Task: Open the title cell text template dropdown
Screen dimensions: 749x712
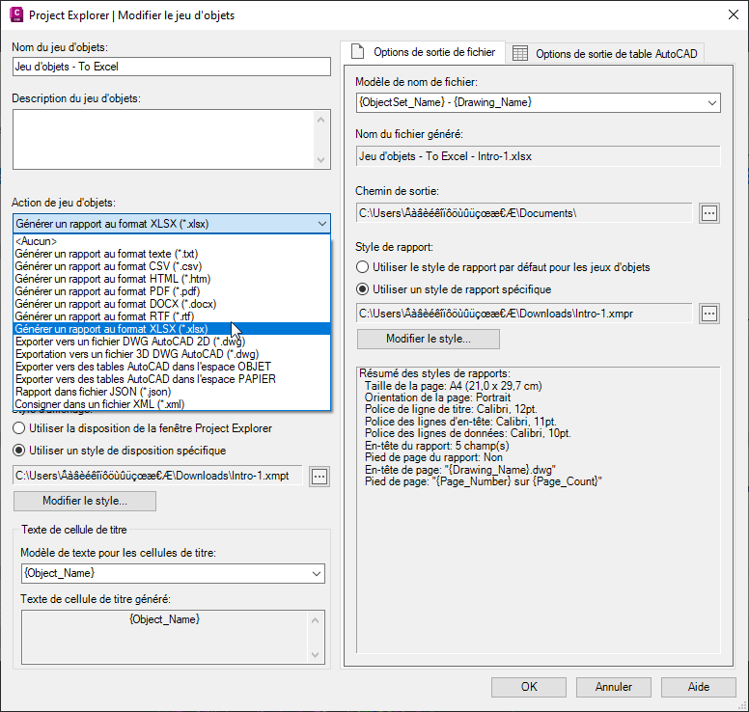Action: coord(317,573)
